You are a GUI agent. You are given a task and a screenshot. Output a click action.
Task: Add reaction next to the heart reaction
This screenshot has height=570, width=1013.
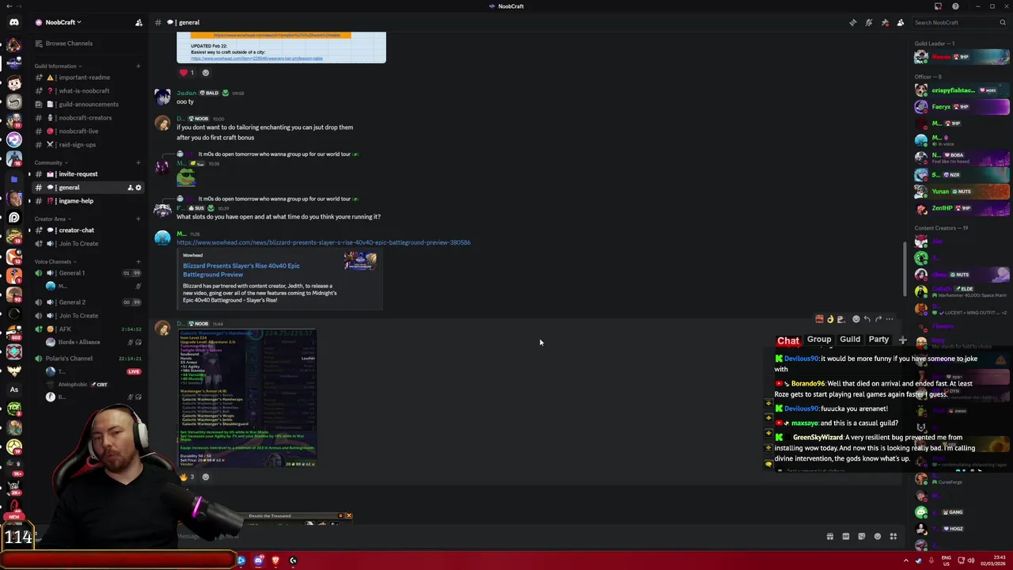click(x=206, y=73)
